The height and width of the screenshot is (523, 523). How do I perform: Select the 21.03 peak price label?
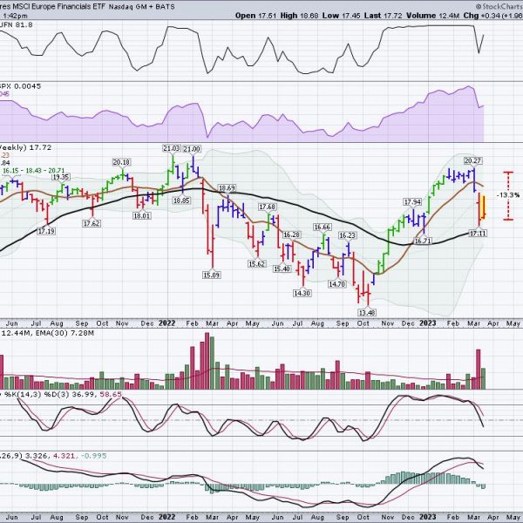[x=172, y=148]
